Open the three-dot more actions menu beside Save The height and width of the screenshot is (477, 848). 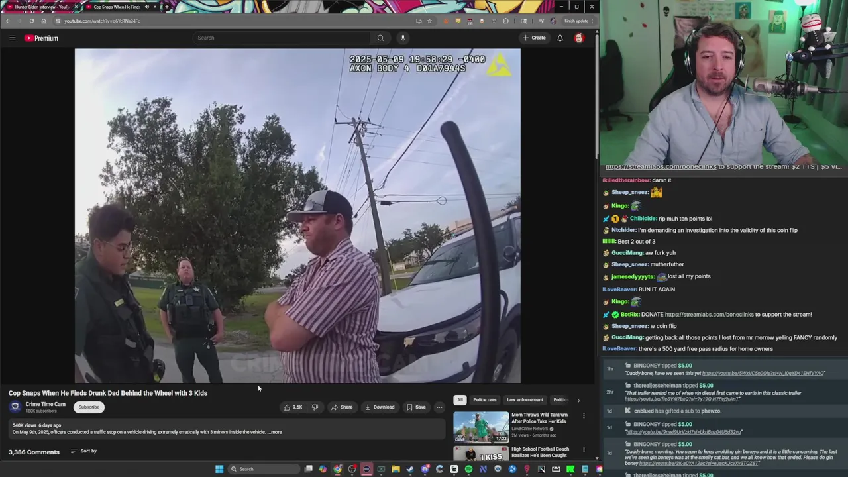pyautogui.click(x=439, y=407)
